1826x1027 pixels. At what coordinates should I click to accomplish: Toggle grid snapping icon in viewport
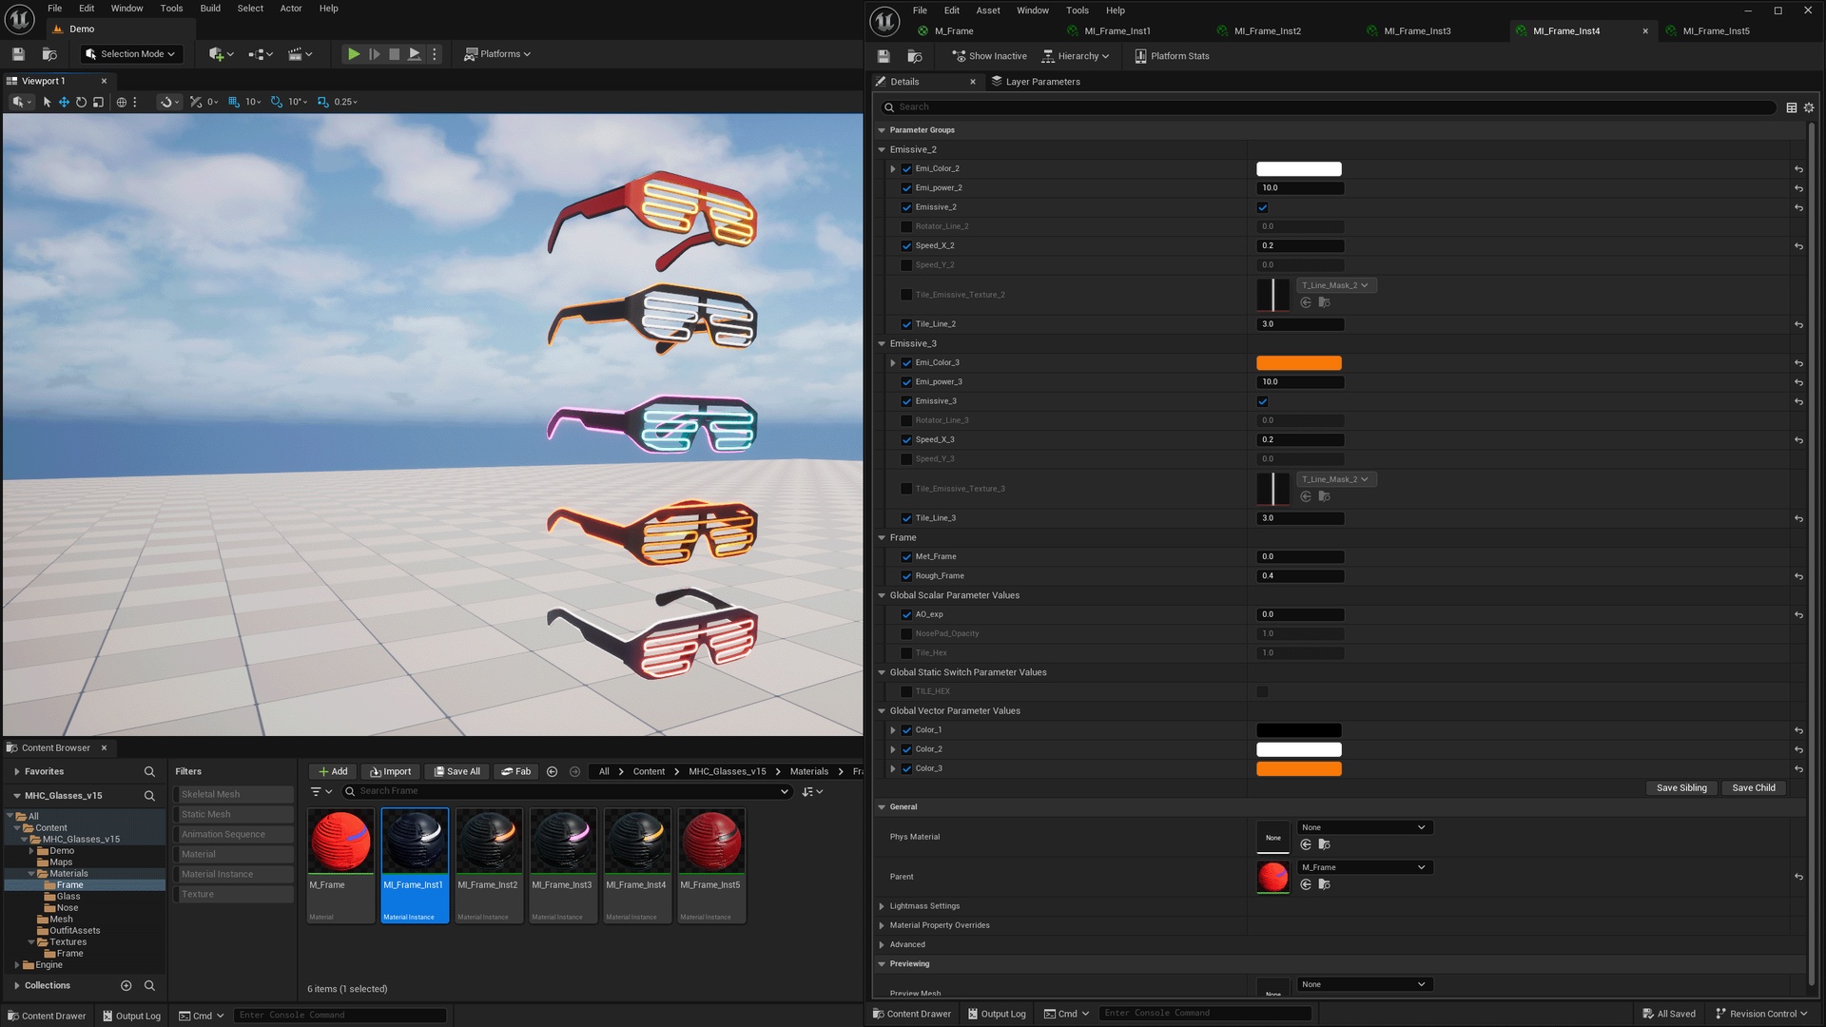point(234,102)
